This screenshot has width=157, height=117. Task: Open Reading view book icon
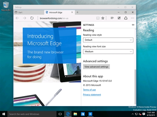[x=98, y=18]
